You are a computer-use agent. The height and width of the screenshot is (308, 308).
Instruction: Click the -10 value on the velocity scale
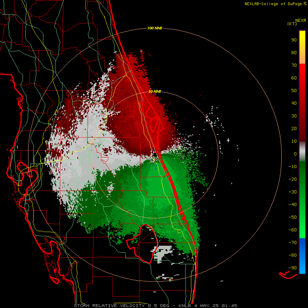293,167
